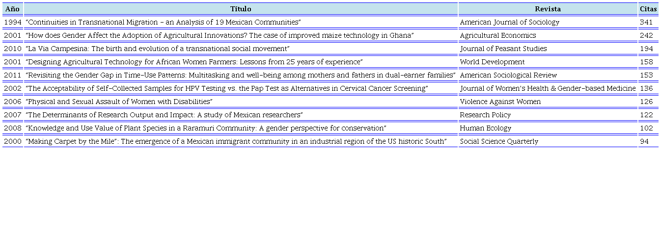The image size is (661, 233).
Task: Select the Physical and Sexual Assault title
Action: pos(119,102)
